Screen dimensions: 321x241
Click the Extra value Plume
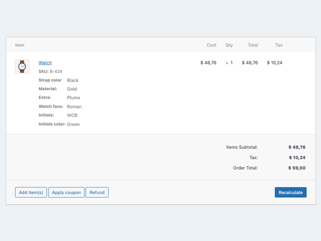pyautogui.click(x=73, y=98)
